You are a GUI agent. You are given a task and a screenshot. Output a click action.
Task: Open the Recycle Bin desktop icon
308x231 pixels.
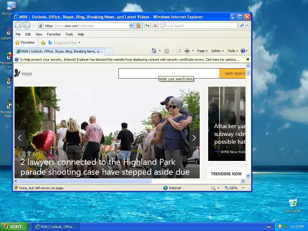point(293,205)
